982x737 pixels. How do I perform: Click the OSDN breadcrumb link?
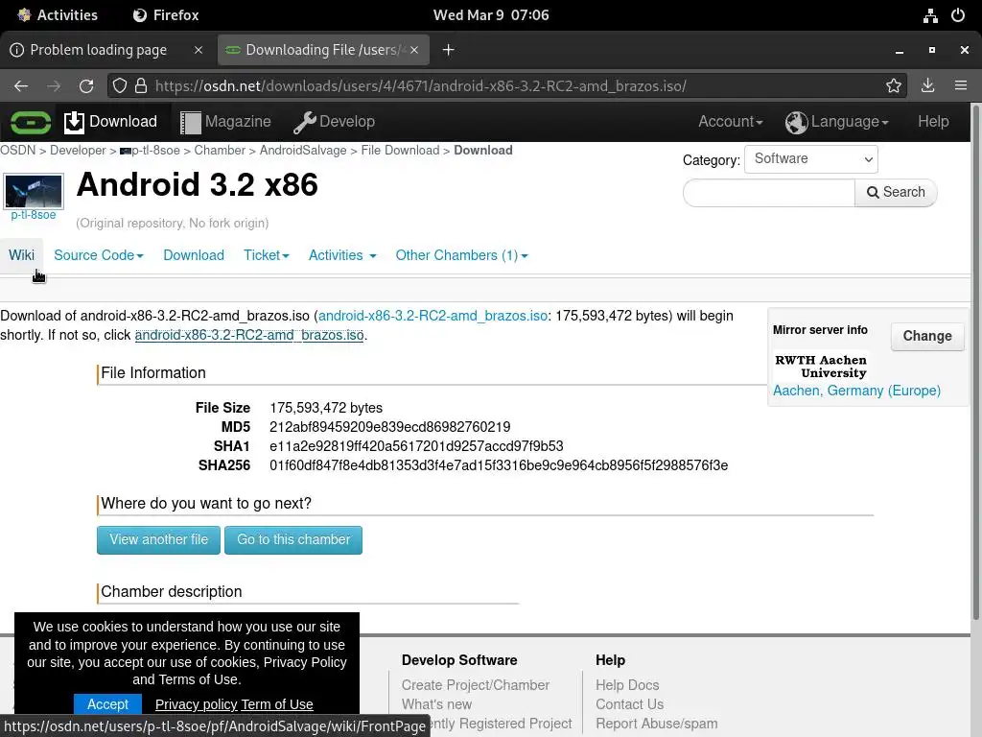pyautogui.click(x=17, y=151)
